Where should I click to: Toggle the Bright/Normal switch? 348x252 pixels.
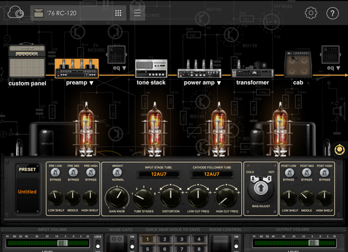click(x=117, y=172)
